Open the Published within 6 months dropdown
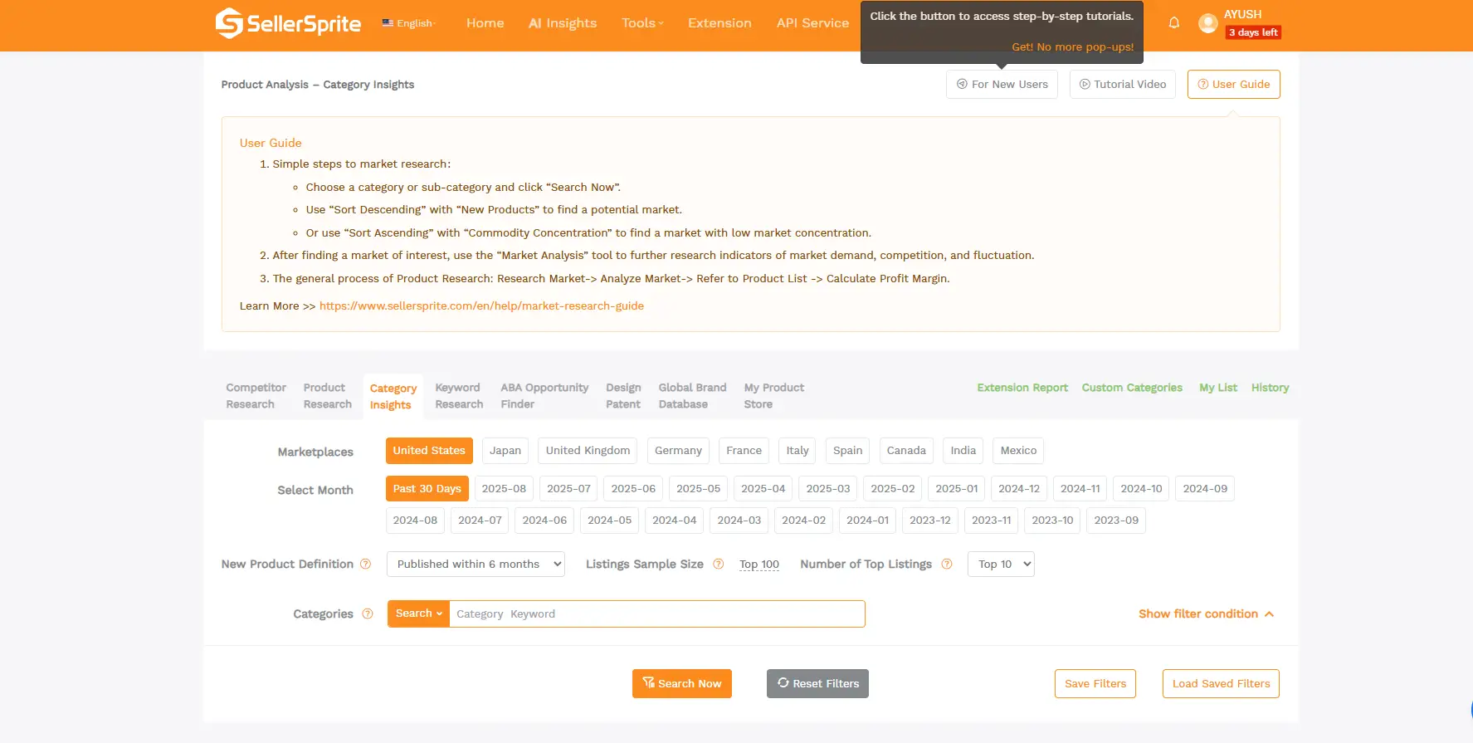 point(476,565)
